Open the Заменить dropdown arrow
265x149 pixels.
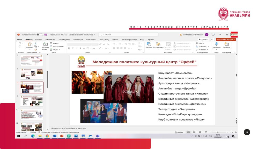[x=209, y=47]
